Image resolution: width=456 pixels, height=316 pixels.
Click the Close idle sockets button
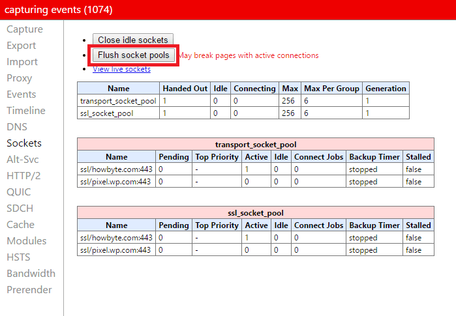pos(133,40)
